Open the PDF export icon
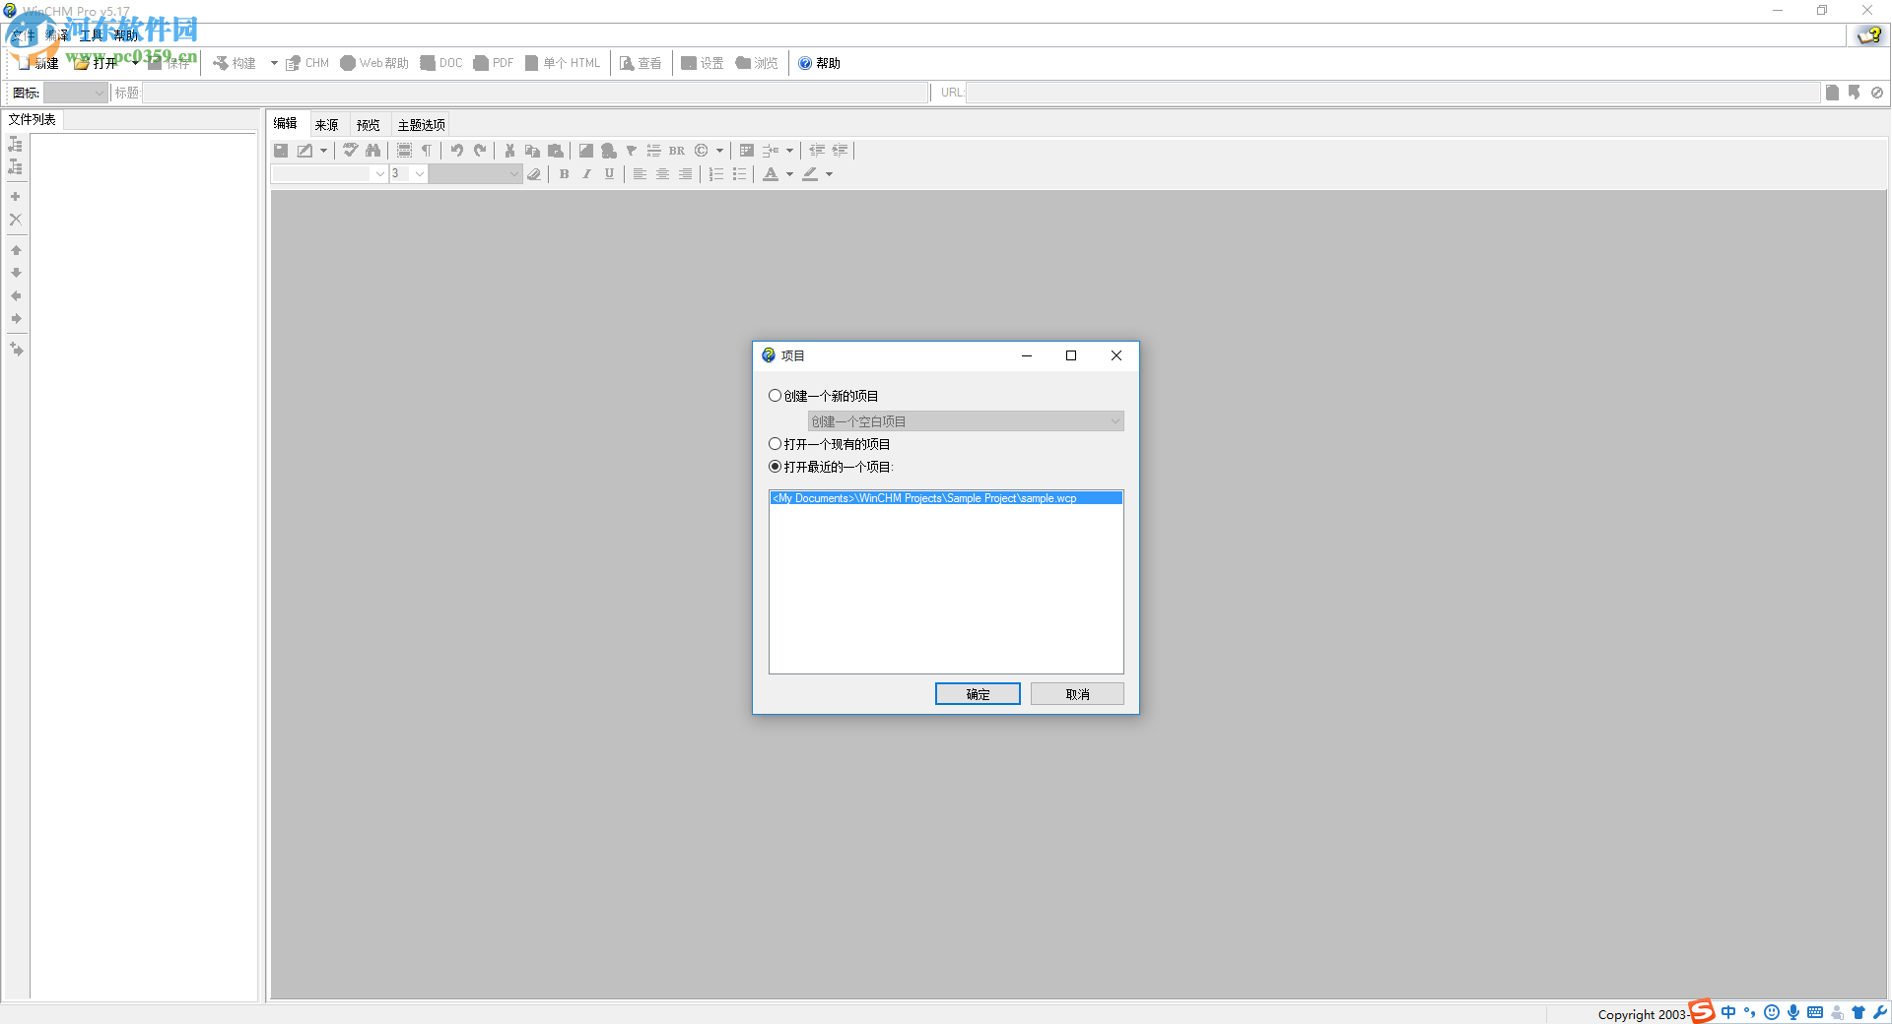 [493, 62]
